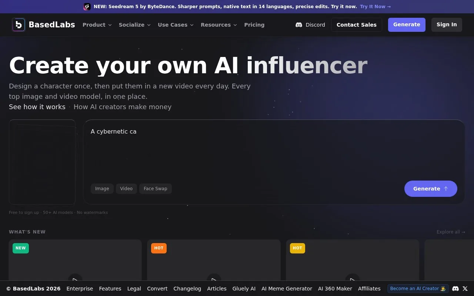
Task: Select the Video mode chip
Action: click(126, 189)
